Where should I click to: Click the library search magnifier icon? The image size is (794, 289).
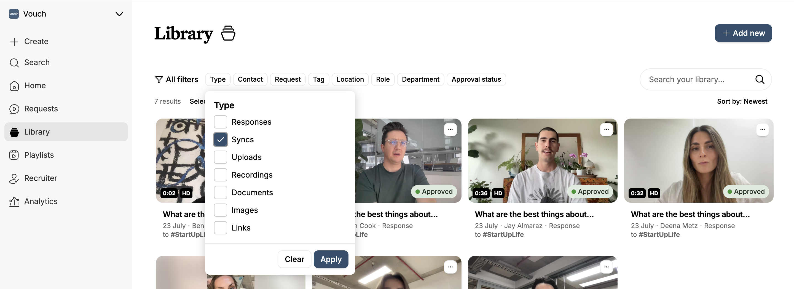click(x=760, y=80)
